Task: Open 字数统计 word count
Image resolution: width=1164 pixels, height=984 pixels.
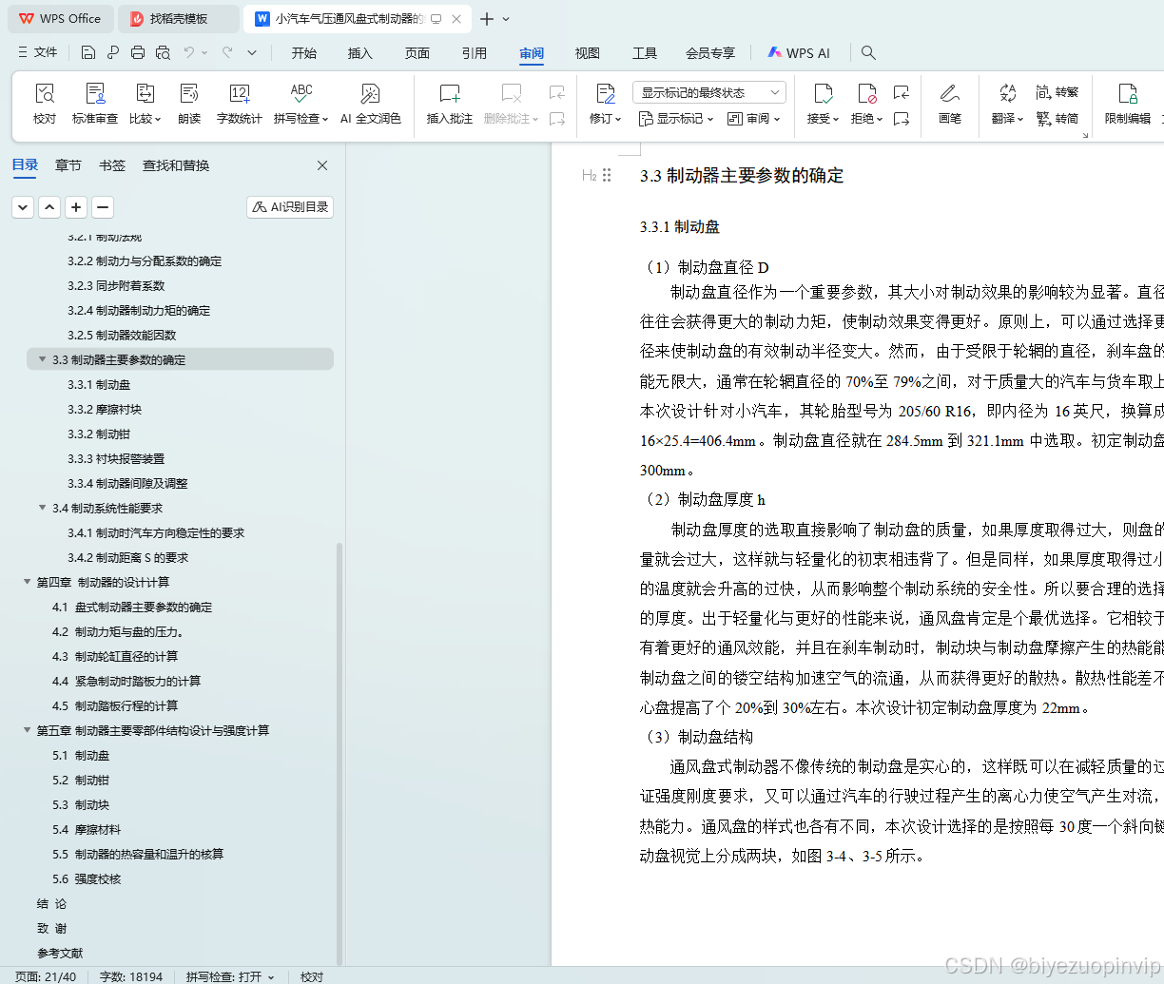Action: 240,104
